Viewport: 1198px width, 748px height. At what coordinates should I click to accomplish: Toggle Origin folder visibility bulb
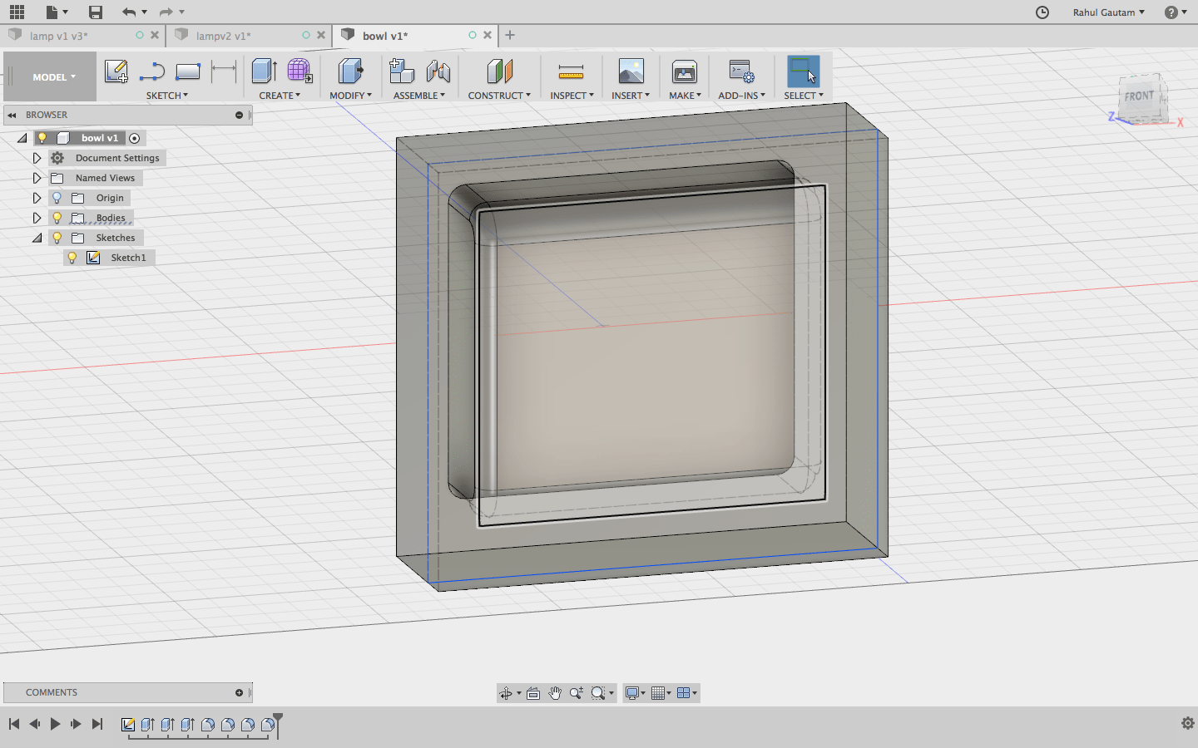[57, 198]
